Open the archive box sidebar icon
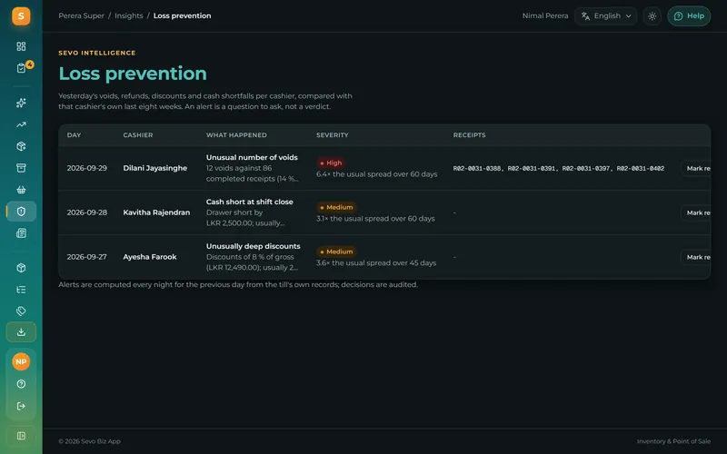 pos(21,168)
